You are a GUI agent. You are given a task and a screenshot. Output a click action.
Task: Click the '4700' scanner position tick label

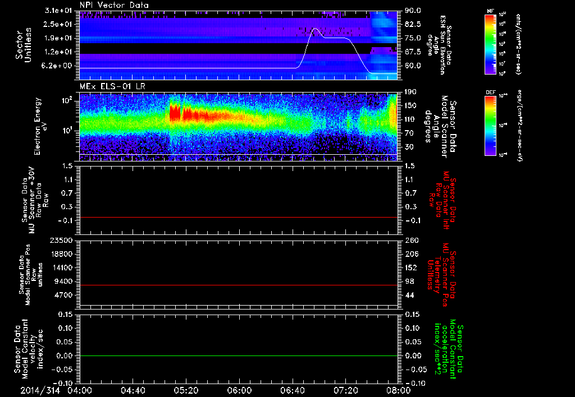(x=64, y=295)
